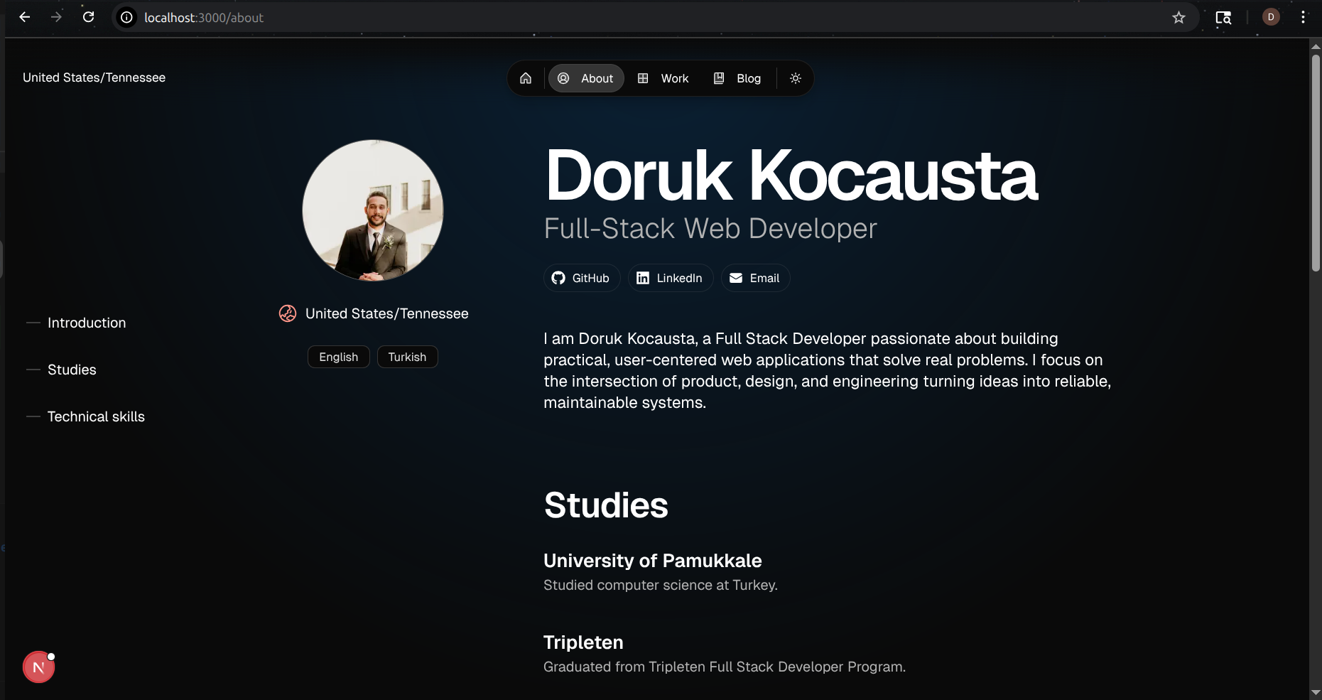The image size is (1322, 700).
Task: Go to the Work page
Action: coord(663,78)
